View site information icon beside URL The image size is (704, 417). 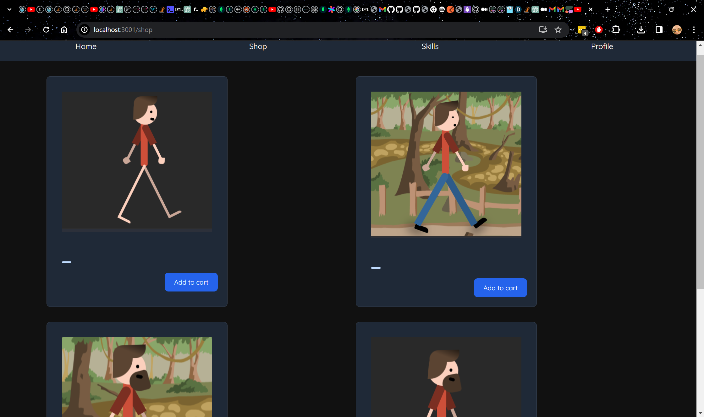pyautogui.click(x=84, y=29)
